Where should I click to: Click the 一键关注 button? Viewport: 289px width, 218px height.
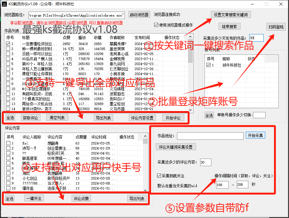(34, 198)
